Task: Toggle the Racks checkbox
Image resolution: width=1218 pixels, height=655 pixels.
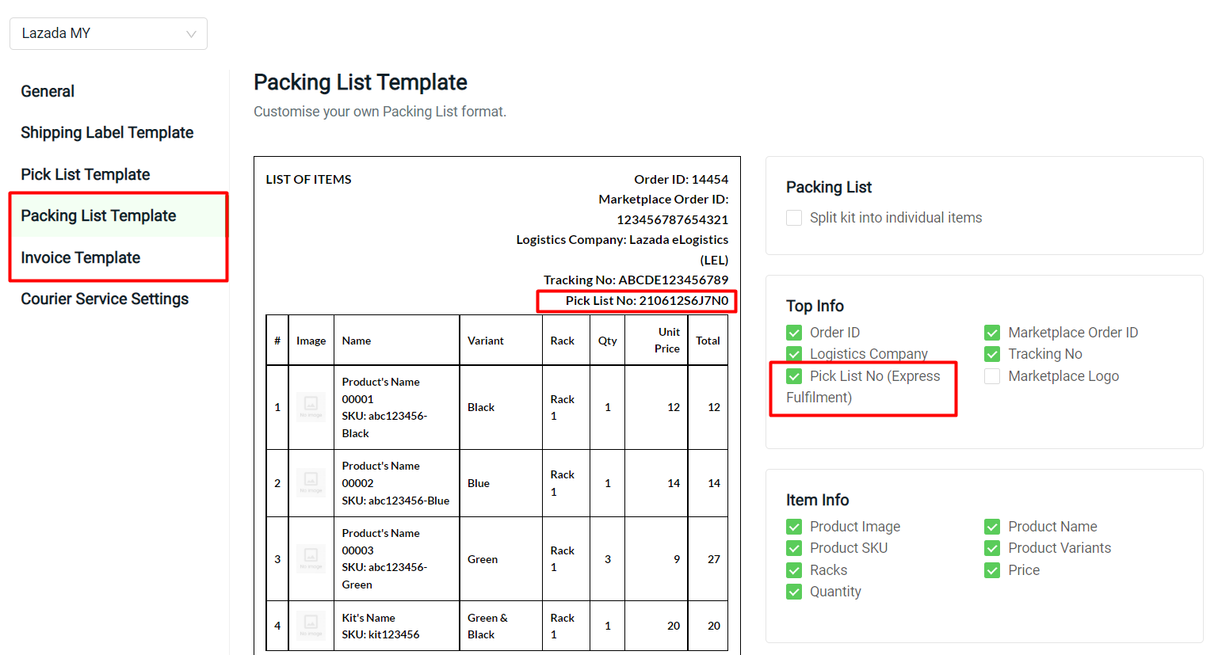Action: pos(793,569)
